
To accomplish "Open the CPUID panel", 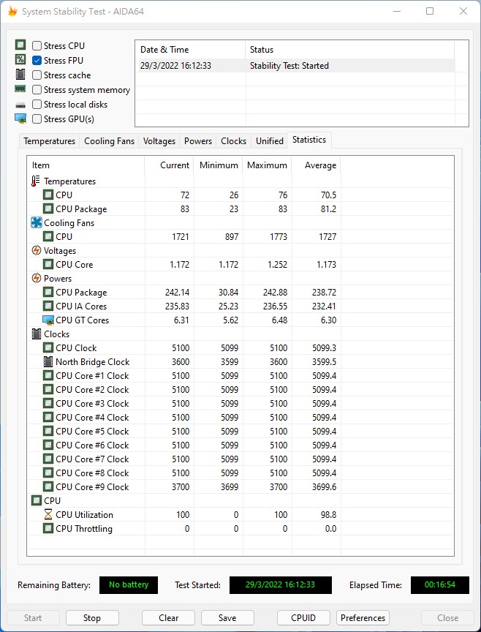I will (303, 618).
